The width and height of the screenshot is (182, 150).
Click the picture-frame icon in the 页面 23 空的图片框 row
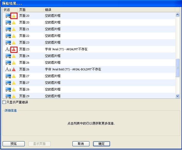click(8, 43)
